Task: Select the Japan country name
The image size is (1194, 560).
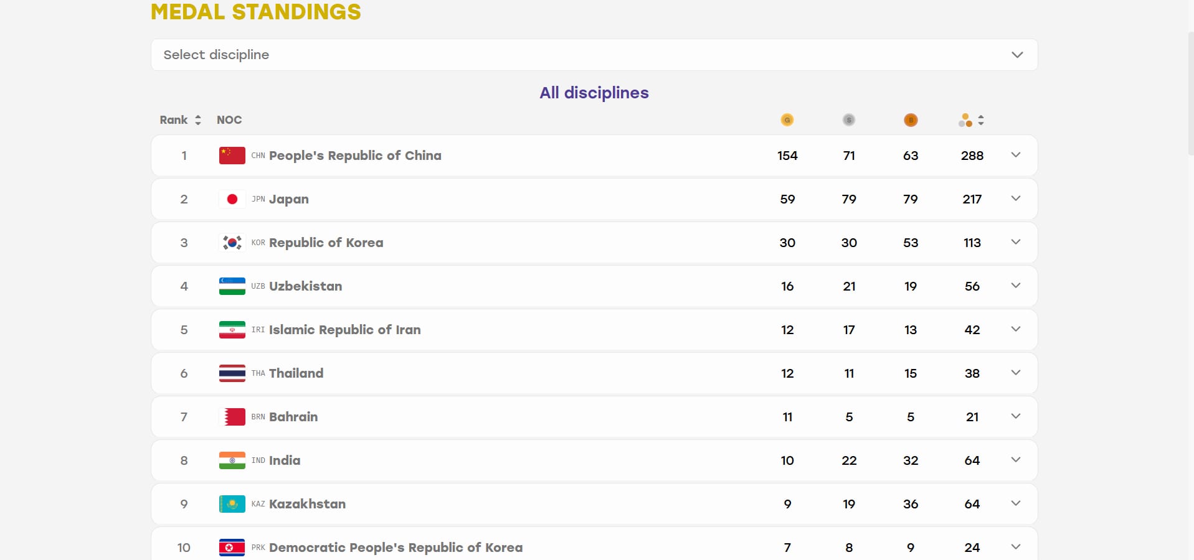Action: 289,199
